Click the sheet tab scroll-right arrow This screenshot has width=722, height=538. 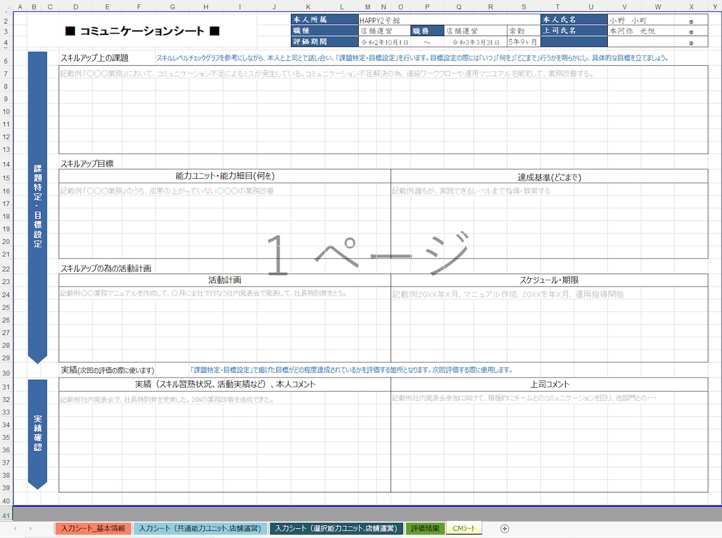pyautogui.click(x=30, y=529)
